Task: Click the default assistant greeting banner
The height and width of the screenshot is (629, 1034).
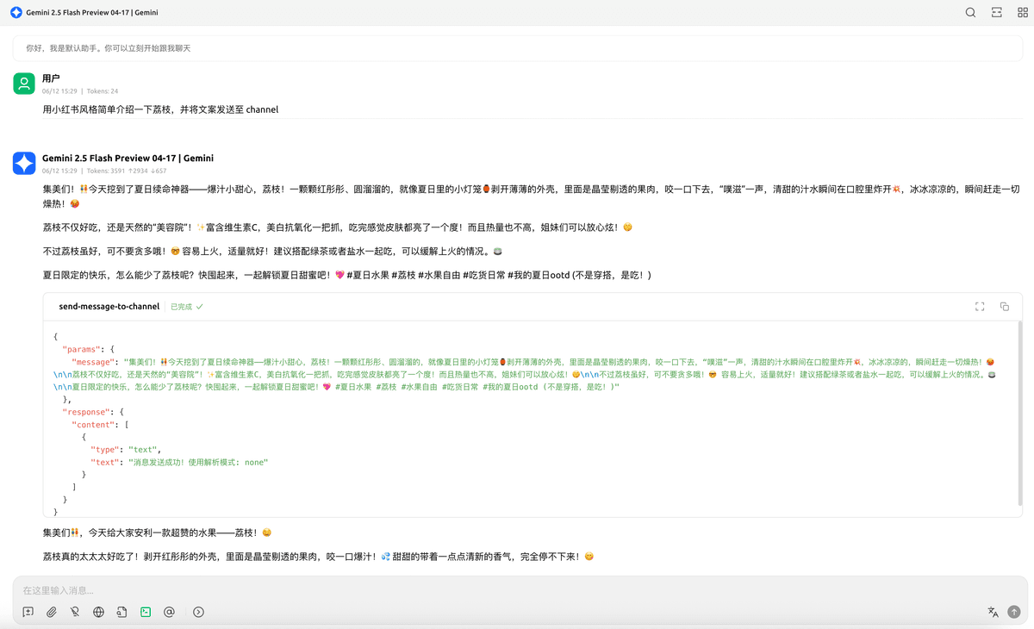Action: [x=517, y=48]
